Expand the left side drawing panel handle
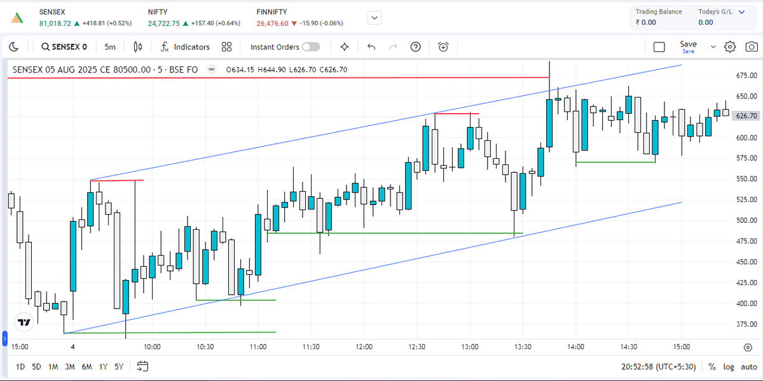This screenshot has height=381, width=763. coord(4,337)
